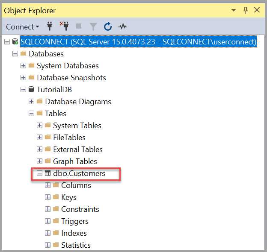
Task: Open the Connect dropdown menu
Action: tap(23, 27)
